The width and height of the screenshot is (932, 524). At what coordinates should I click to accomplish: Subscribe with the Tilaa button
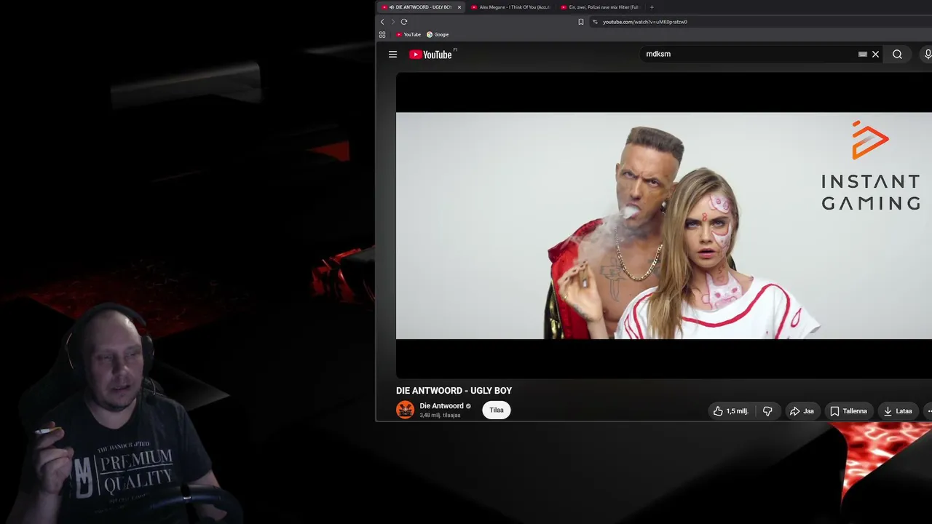[497, 410]
